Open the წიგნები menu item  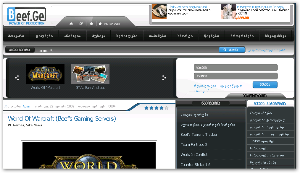(x=212, y=36)
